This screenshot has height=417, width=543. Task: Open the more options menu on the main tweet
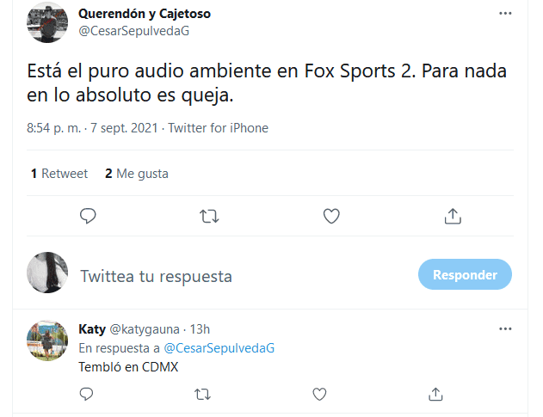(506, 15)
